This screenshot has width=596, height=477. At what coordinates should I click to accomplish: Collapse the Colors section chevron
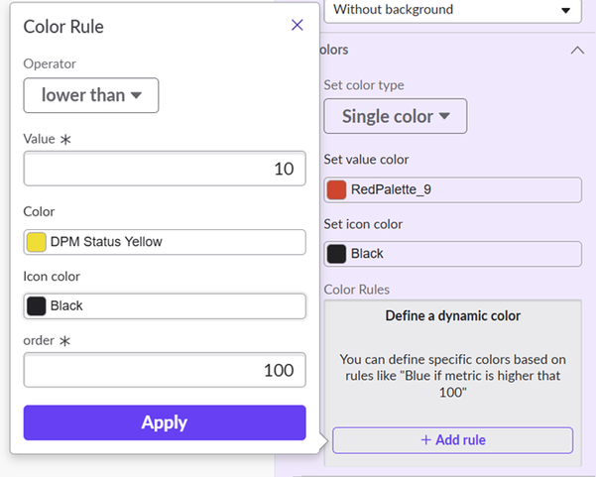point(577,50)
